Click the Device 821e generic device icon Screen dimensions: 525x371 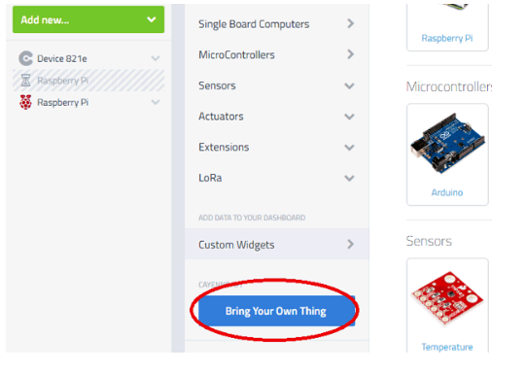click(26, 58)
